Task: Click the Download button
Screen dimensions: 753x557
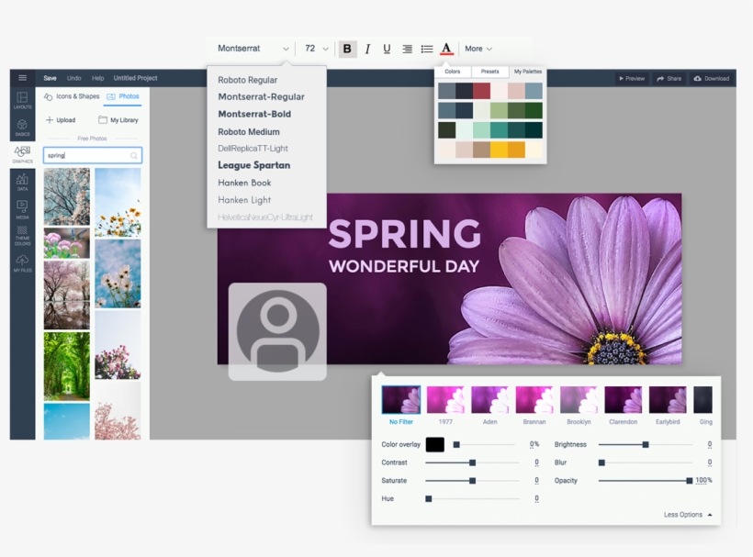Action: pos(712,79)
